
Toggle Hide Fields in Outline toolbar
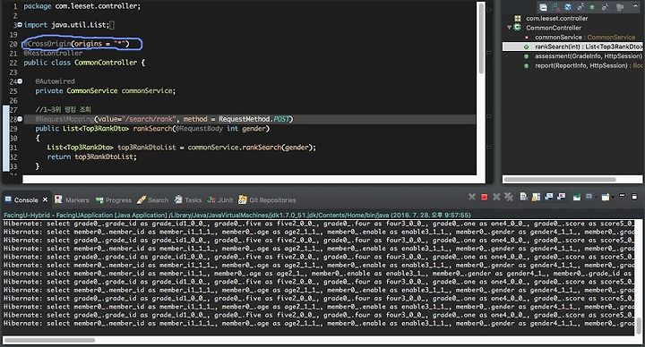568,7
